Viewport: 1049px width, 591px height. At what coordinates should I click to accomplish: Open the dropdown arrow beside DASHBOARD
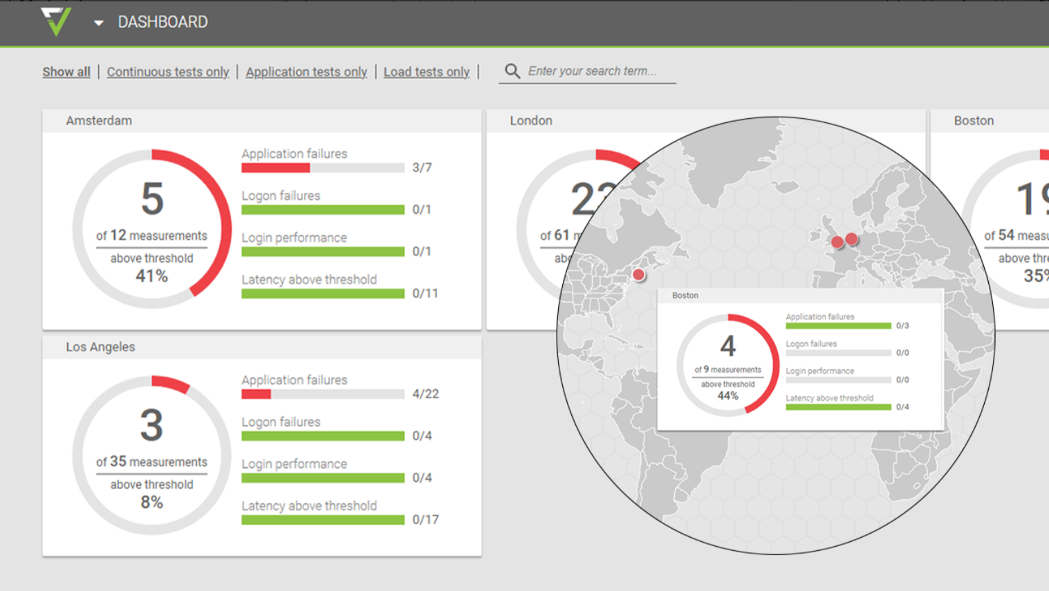click(x=99, y=23)
